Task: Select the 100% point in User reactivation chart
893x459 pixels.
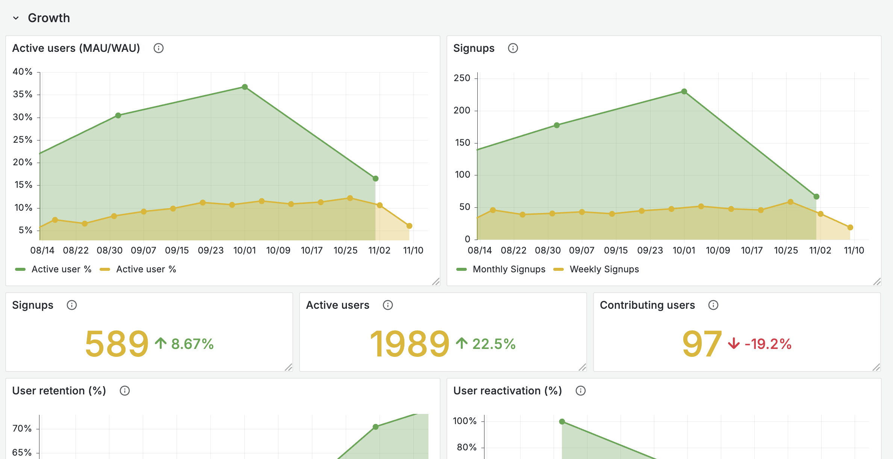Action: point(562,421)
